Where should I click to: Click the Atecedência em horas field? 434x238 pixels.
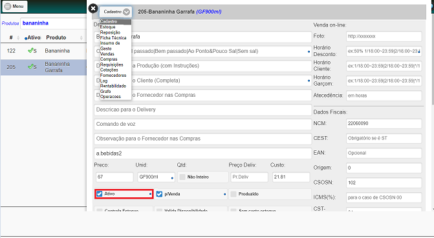coord(384,96)
